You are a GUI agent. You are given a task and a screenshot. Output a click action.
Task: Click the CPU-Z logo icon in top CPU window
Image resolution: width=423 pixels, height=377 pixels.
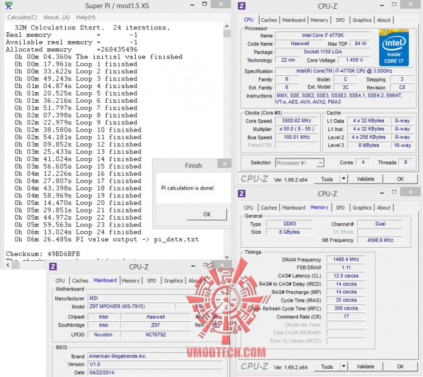(241, 6)
